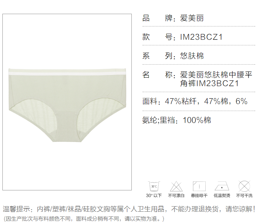The height and width of the screenshot is (222, 258).
Task: Click the label 悬挂晾干
Action: click(199, 196)
